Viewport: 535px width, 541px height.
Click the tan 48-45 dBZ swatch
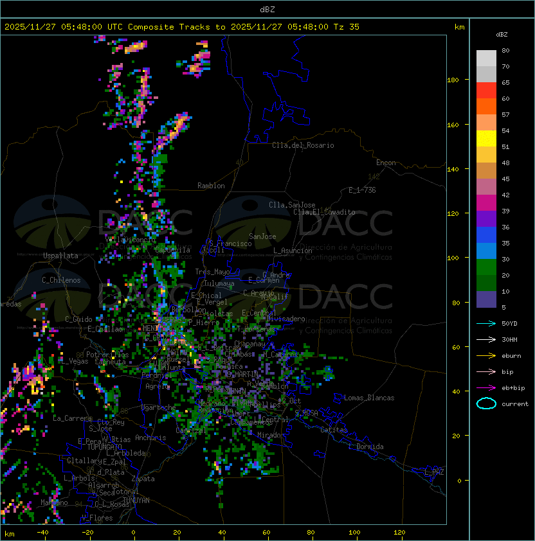pyautogui.click(x=486, y=170)
